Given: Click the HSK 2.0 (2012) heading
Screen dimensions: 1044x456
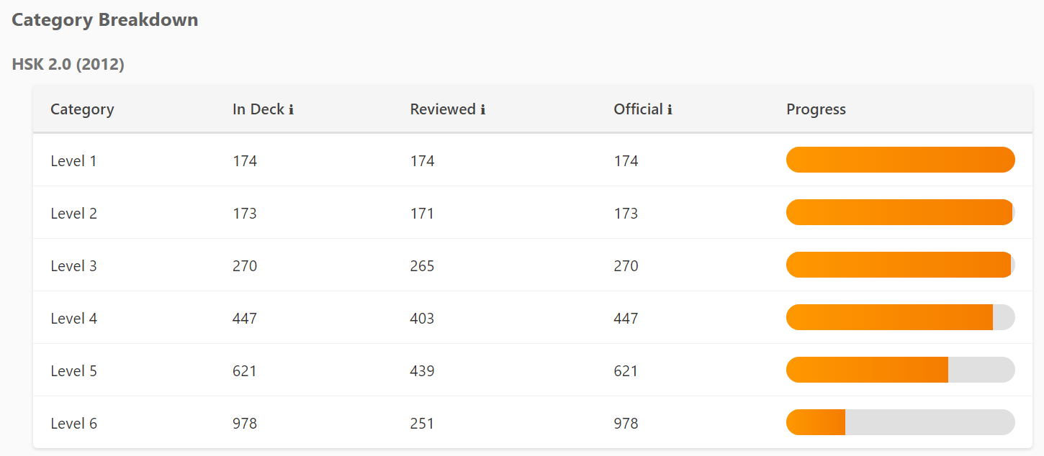Looking at the screenshot, I should click(x=68, y=64).
